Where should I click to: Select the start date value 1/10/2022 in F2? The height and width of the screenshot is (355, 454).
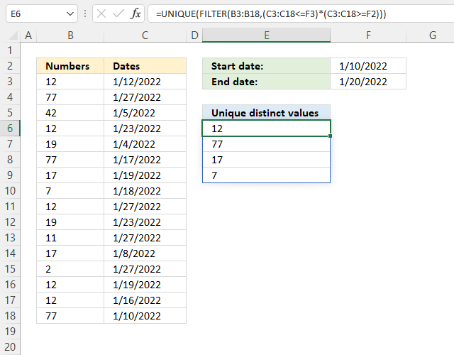(x=368, y=66)
